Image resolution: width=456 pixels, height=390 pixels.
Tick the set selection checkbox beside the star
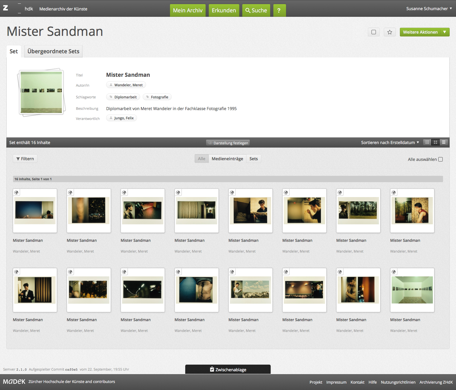pos(374,32)
